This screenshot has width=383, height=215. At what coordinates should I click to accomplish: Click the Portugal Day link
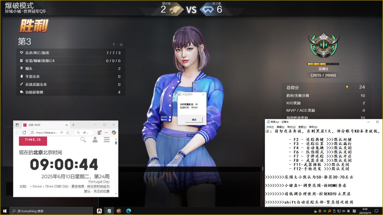99,182
